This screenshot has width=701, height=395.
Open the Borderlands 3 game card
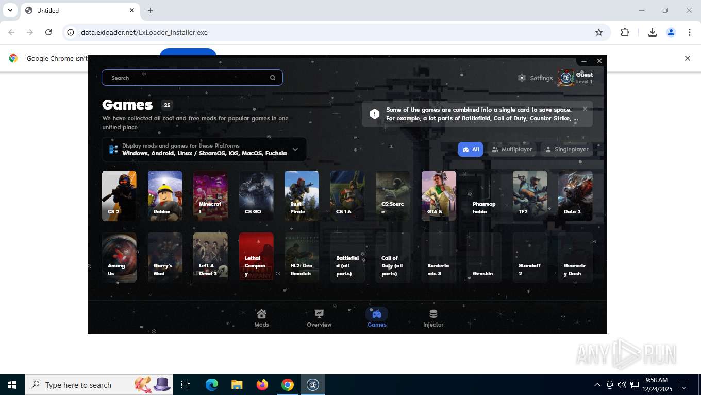tap(439, 257)
